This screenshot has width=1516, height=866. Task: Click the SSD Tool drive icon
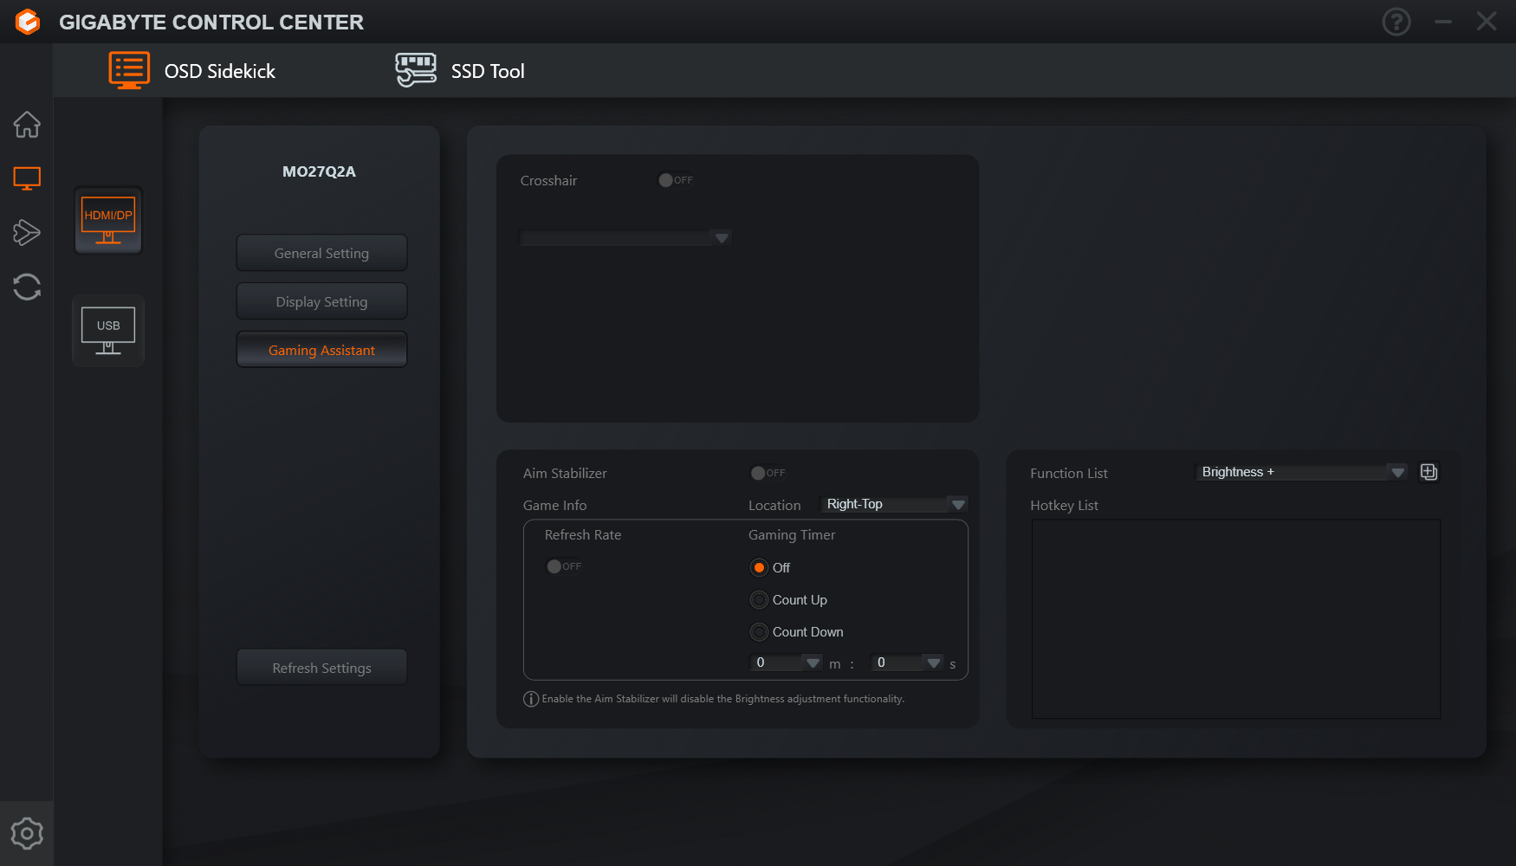coord(416,70)
